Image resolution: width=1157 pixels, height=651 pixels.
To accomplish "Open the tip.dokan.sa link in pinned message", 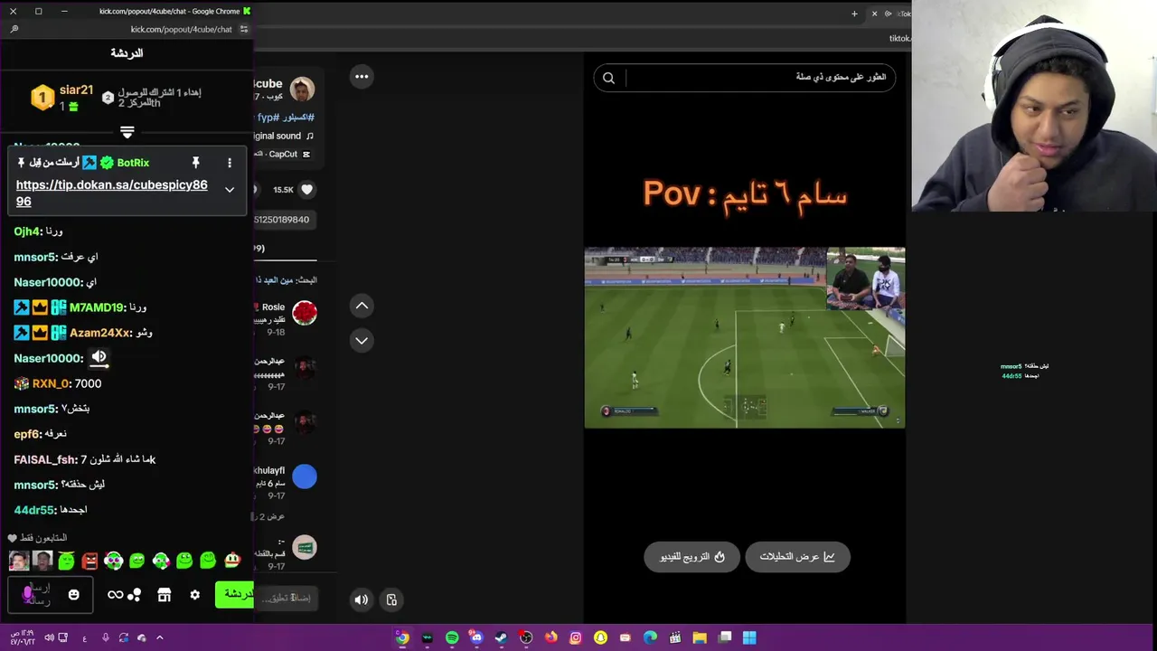I will (x=111, y=193).
